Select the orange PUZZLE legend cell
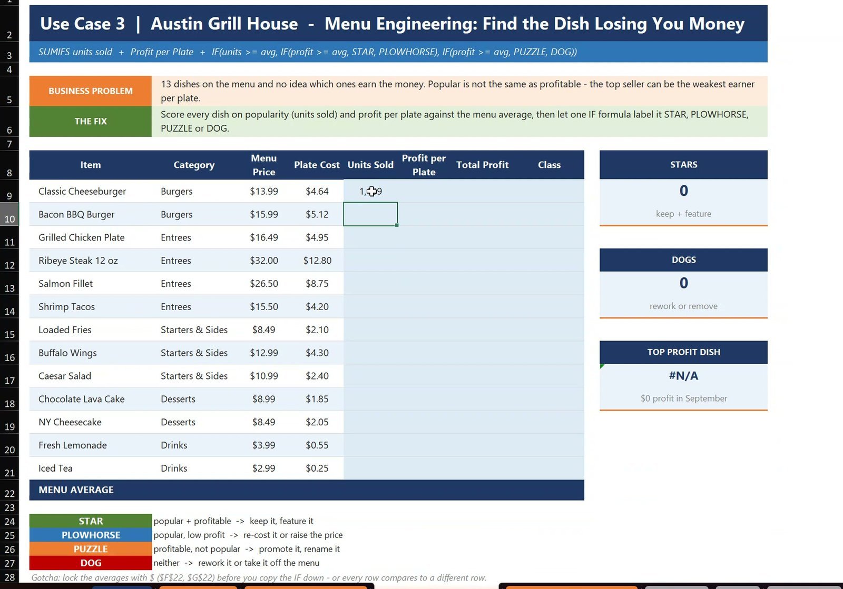The image size is (843, 589). pyautogui.click(x=91, y=549)
